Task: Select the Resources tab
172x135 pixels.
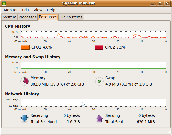Action: click(x=48, y=17)
